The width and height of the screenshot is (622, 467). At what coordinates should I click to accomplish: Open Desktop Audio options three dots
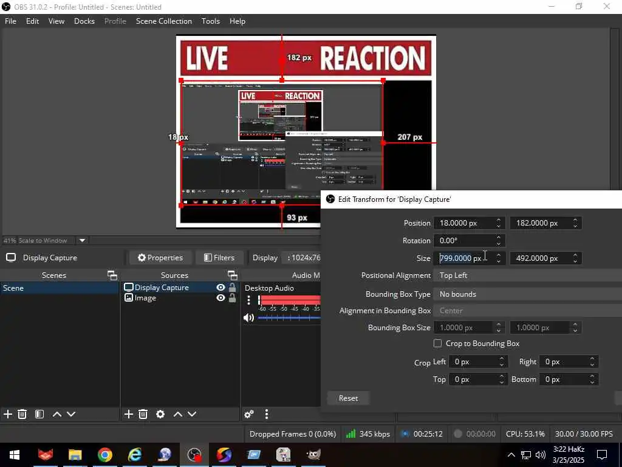tap(248, 300)
